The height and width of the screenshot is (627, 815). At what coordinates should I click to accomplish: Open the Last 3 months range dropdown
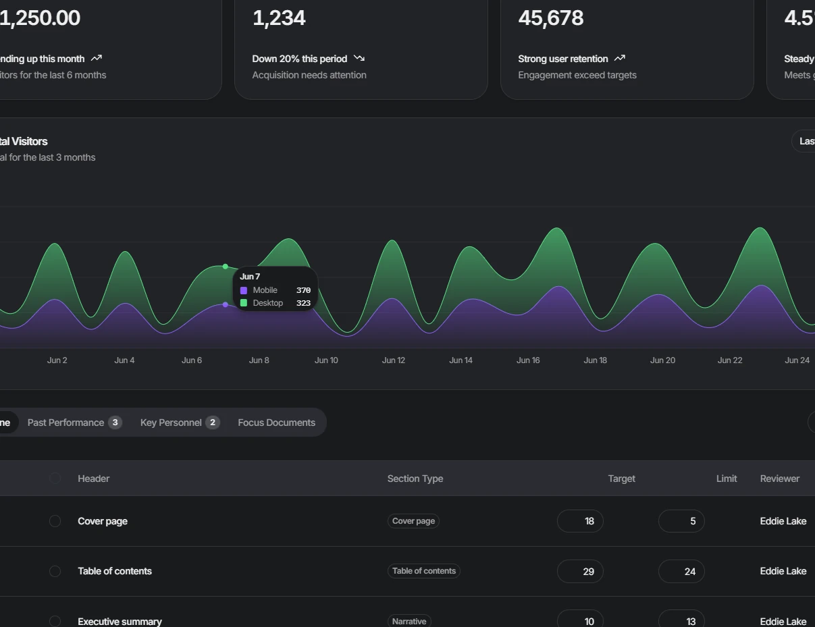806,141
